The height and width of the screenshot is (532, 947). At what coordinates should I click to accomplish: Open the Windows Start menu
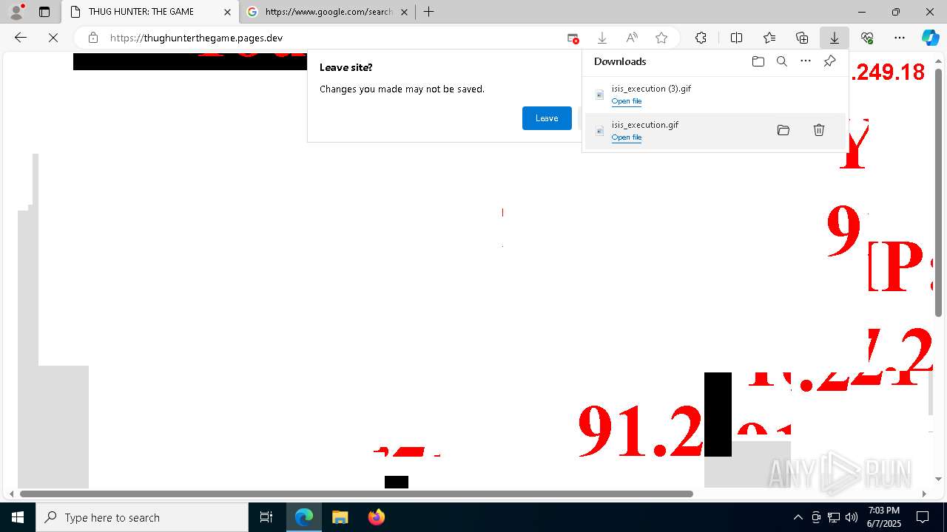pos(18,517)
